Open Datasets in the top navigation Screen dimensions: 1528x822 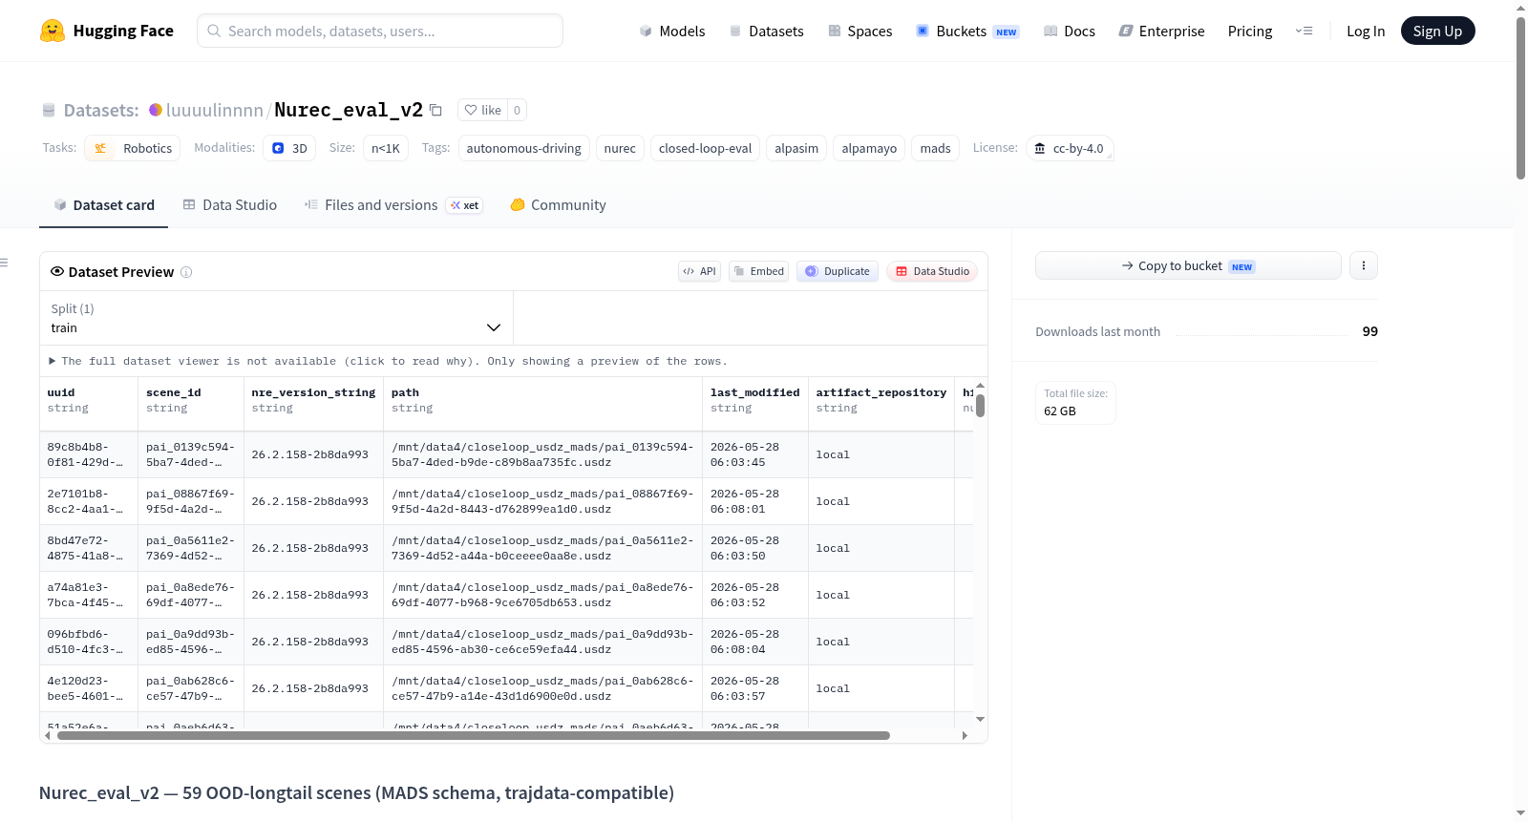click(766, 31)
